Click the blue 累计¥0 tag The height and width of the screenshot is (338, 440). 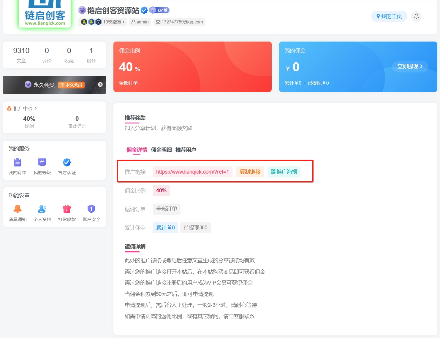pyautogui.click(x=165, y=228)
